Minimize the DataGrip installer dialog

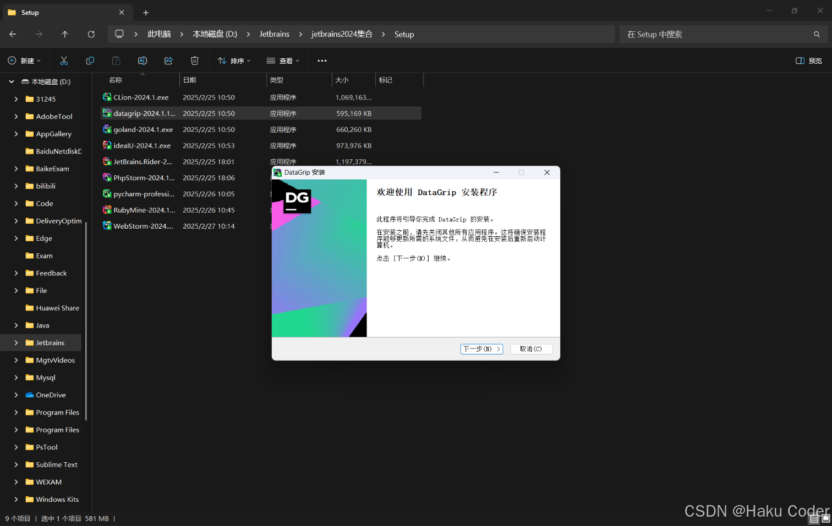tap(496, 173)
